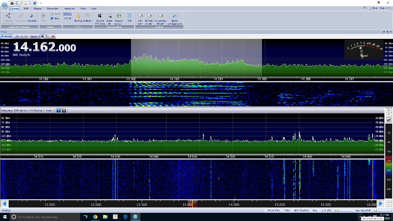Image resolution: width=393 pixels, height=221 pixels.
Task: Toggle the speaker mute icon on VFO toolbar
Action: coord(42,36)
